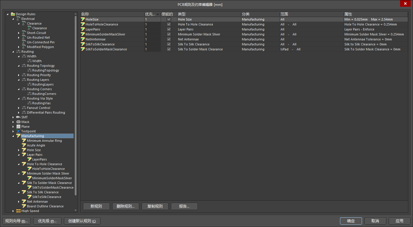Click the Electrical category icon in tree
The width and height of the screenshot is (413, 227).
click(x=18, y=19)
